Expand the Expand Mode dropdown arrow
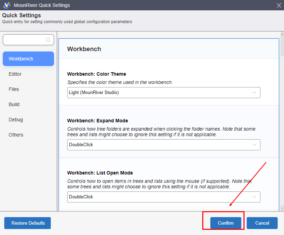Screen dimensions: 284x235 254,145
